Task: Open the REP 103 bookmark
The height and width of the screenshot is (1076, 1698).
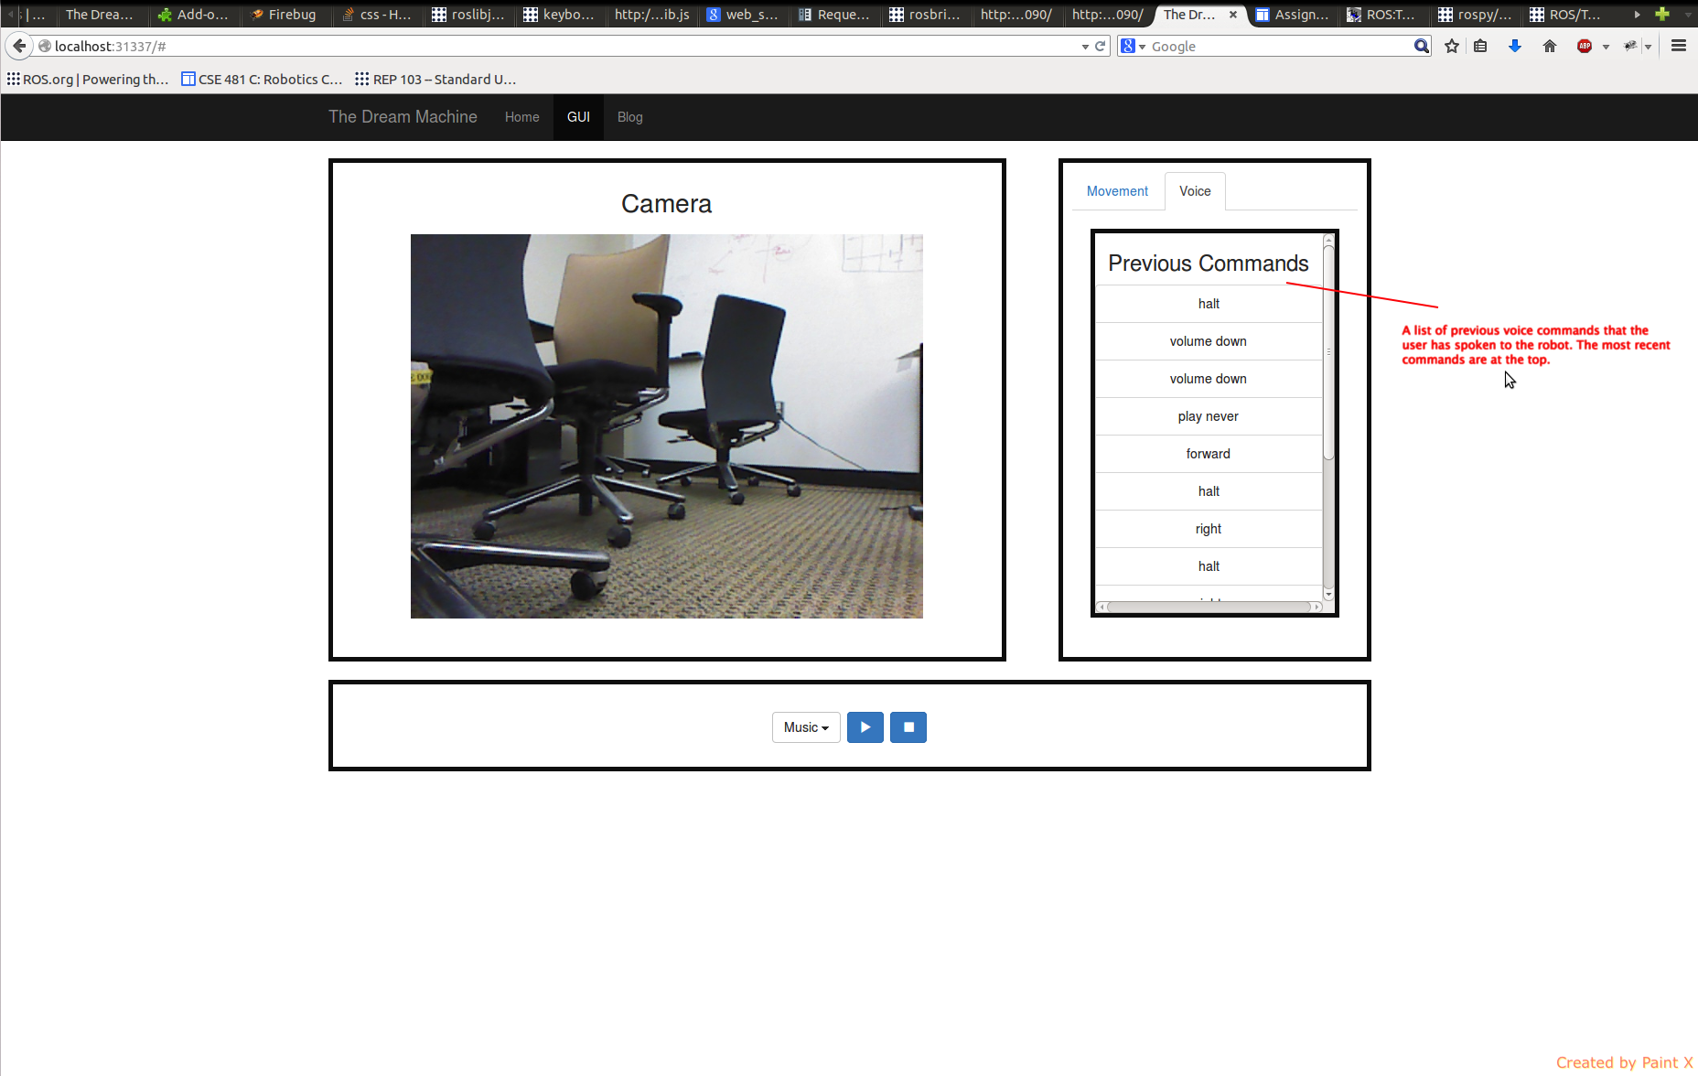Action: pos(435,80)
